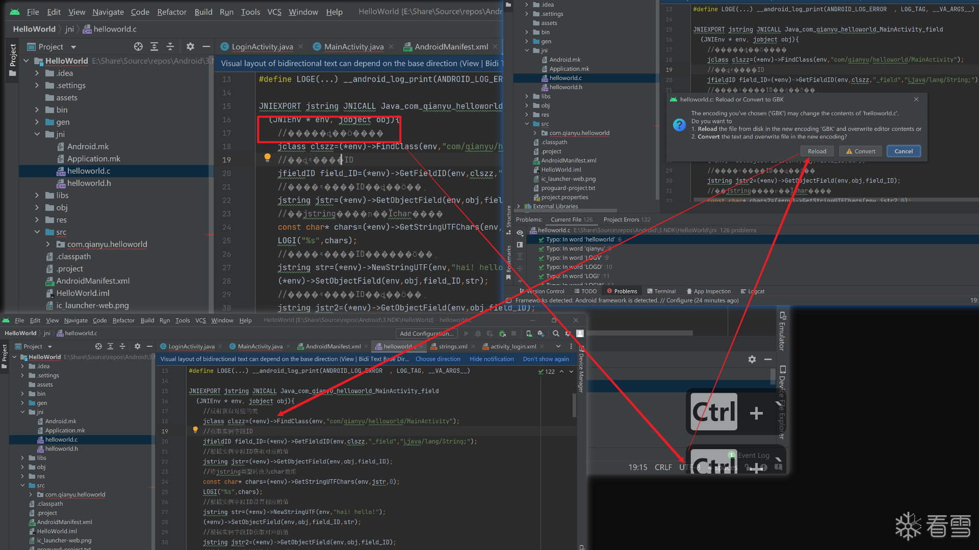Click the editor tabs vertical dots icon
Image resolution: width=979 pixels, height=550 pixels.
571,346
